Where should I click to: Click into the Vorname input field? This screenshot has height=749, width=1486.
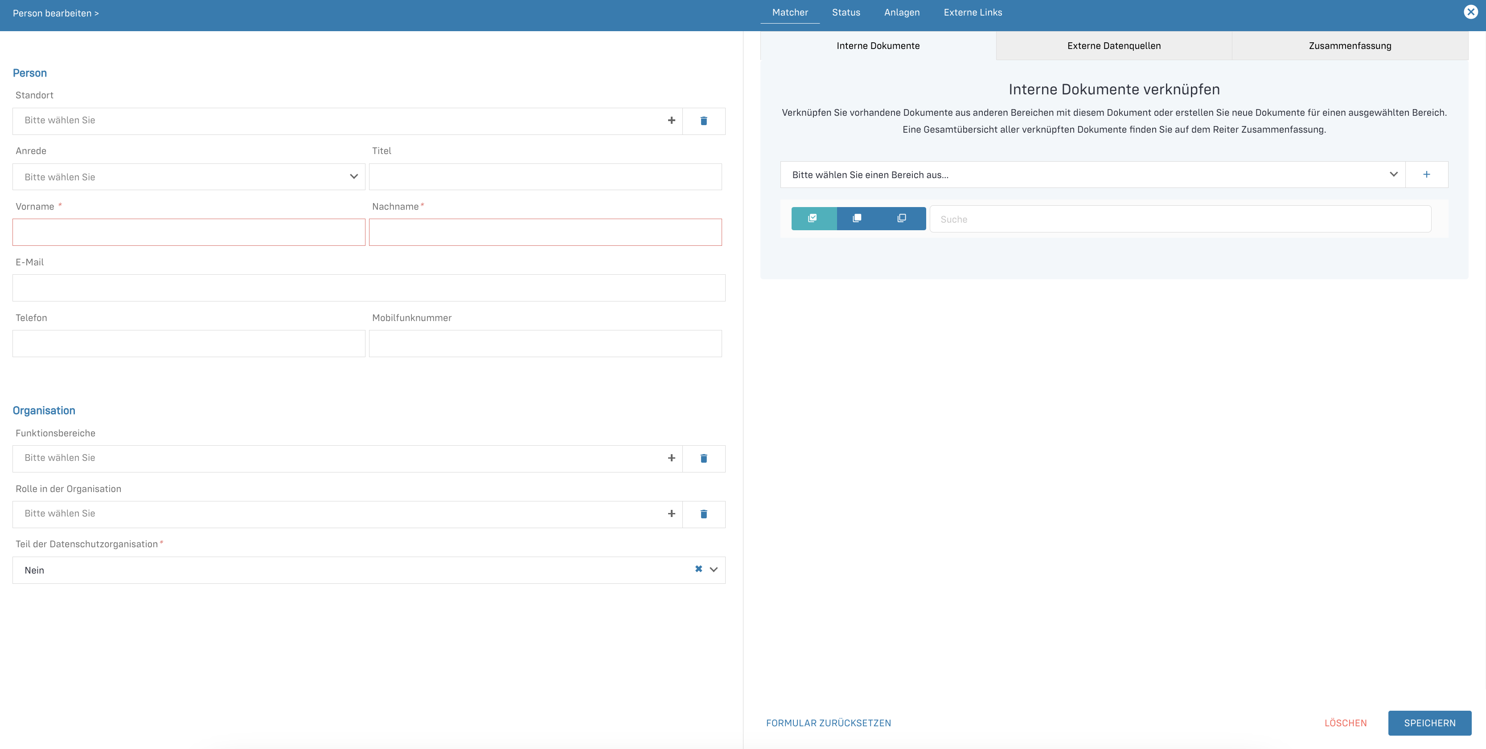(189, 232)
